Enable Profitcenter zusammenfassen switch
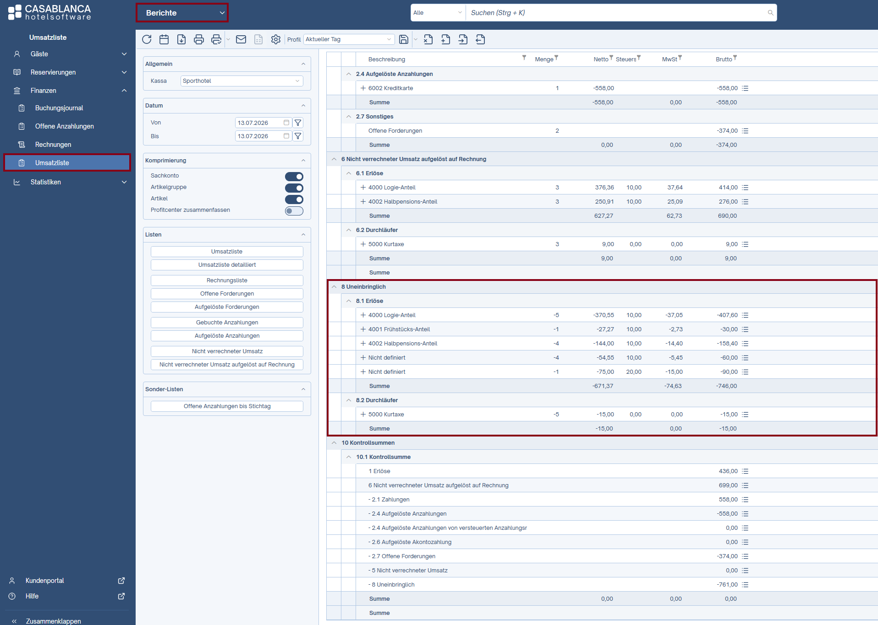 coord(294,211)
